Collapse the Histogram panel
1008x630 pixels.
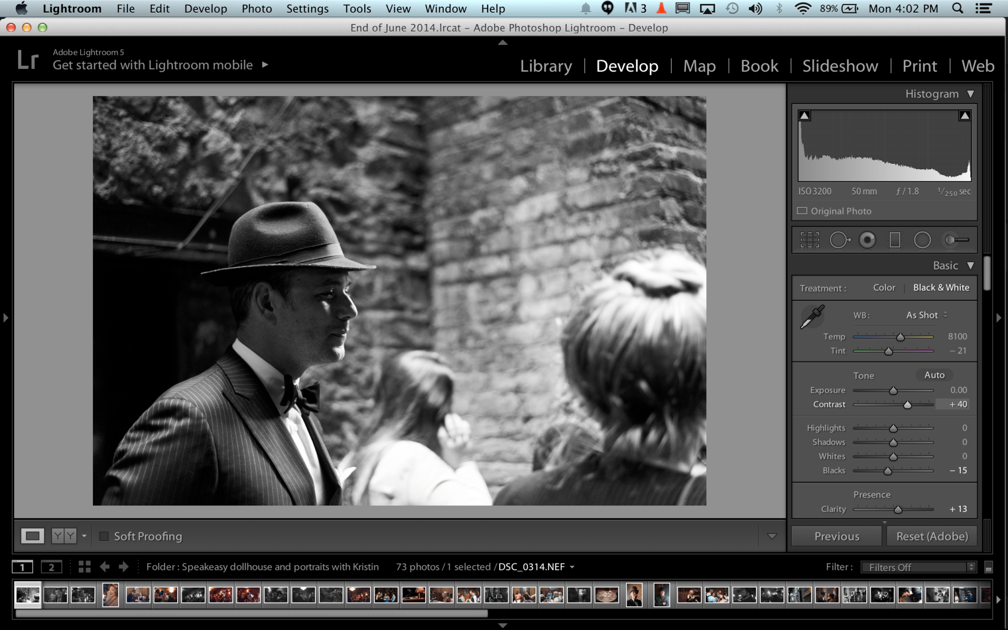[x=970, y=94]
